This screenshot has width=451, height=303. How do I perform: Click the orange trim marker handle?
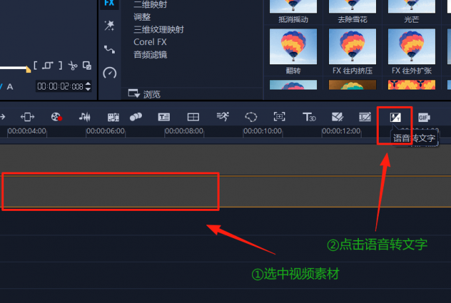click(x=28, y=69)
